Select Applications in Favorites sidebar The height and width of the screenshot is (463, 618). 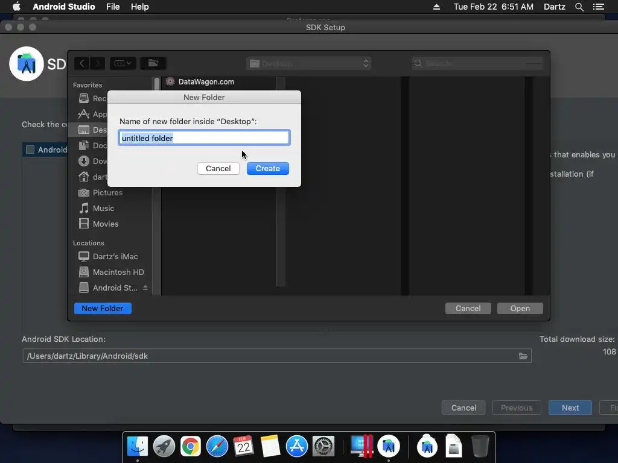93,114
